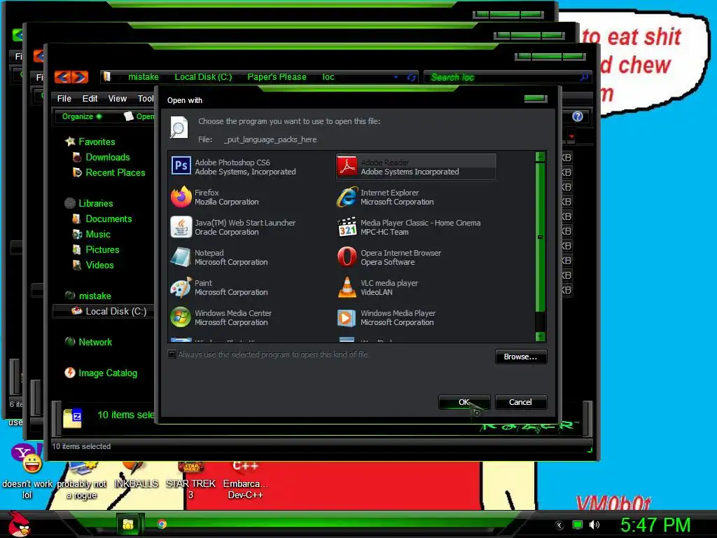Refresh the loc folder address bar
Viewport: 717px width, 538px height.
coord(411,77)
